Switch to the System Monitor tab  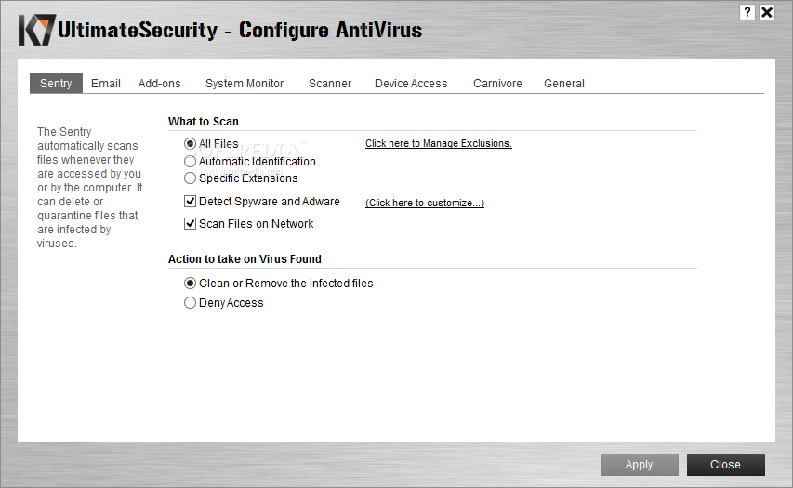245,84
